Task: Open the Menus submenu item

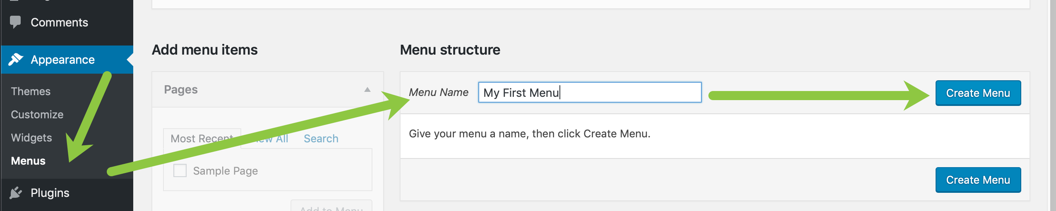Action: coord(28,161)
